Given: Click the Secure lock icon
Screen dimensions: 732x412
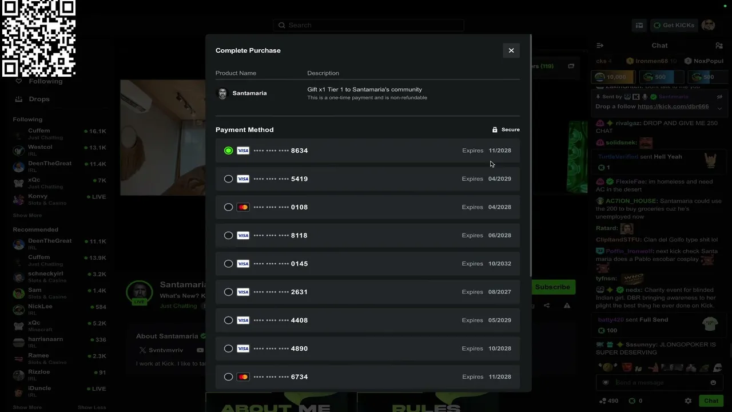Looking at the screenshot, I should [495, 130].
